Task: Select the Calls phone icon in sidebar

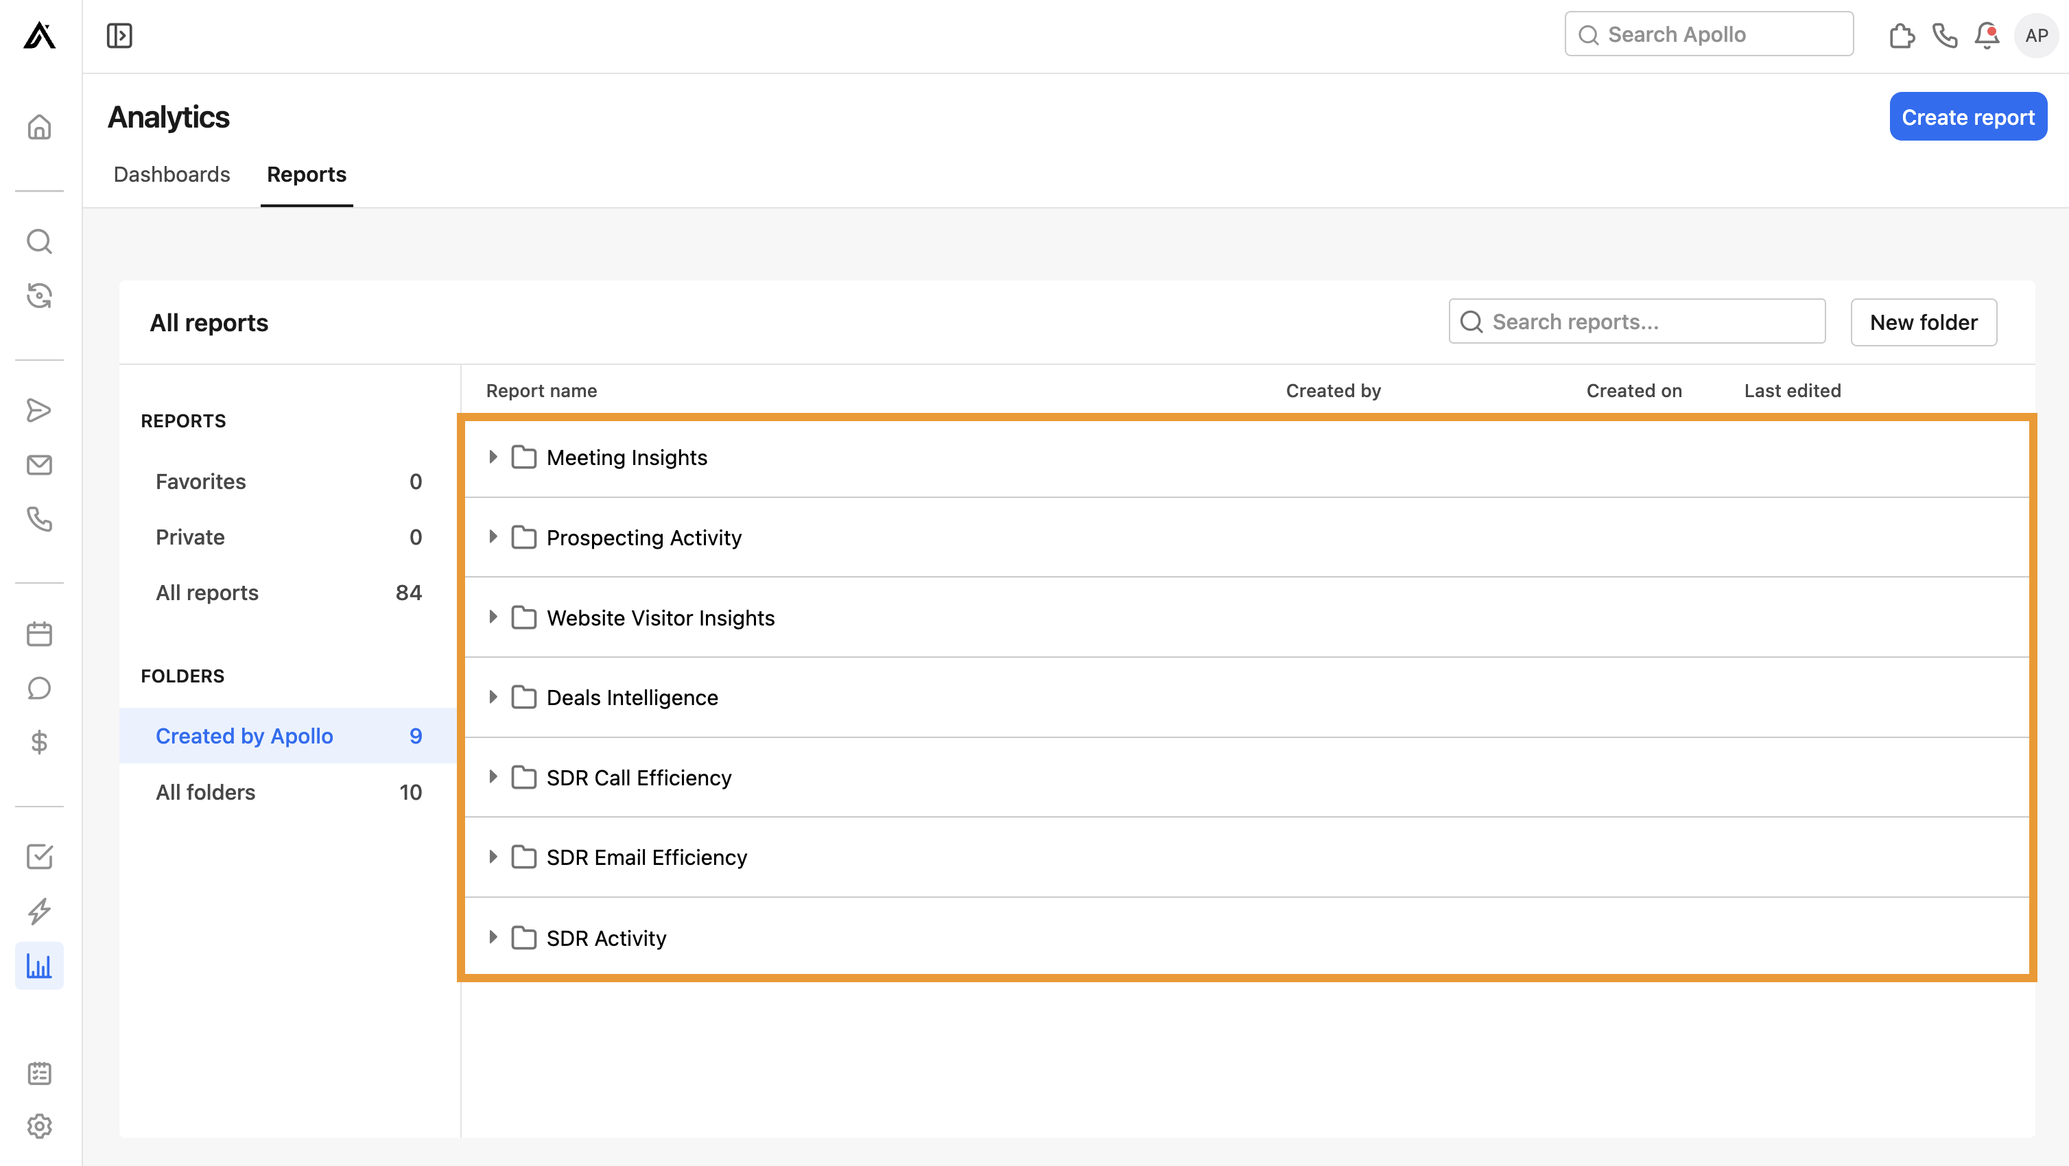Action: [x=39, y=520]
